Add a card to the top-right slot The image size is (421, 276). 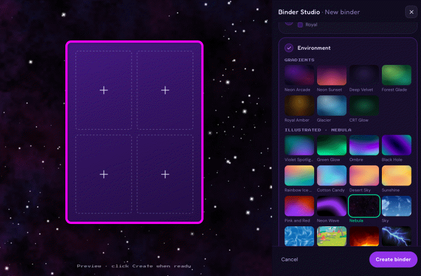click(165, 90)
